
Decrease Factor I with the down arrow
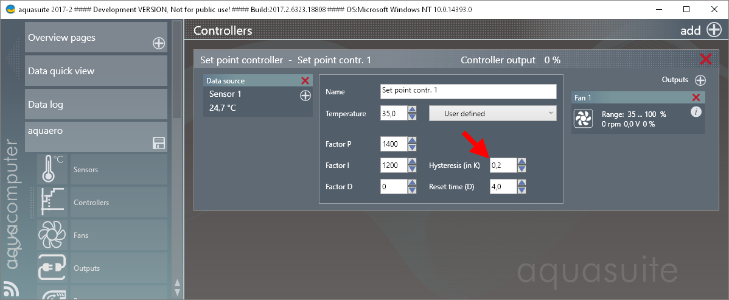click(412, 169)
